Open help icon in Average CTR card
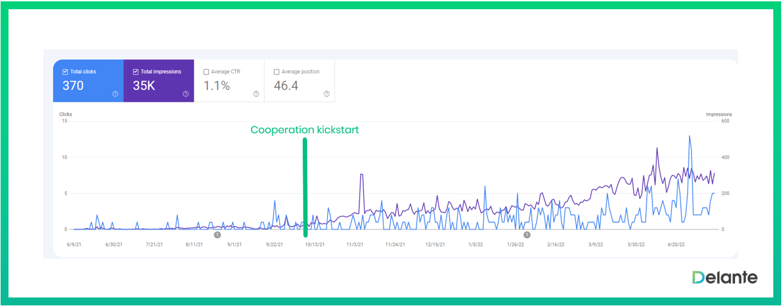This screenshot has height=307, width=783. point(256,94)
